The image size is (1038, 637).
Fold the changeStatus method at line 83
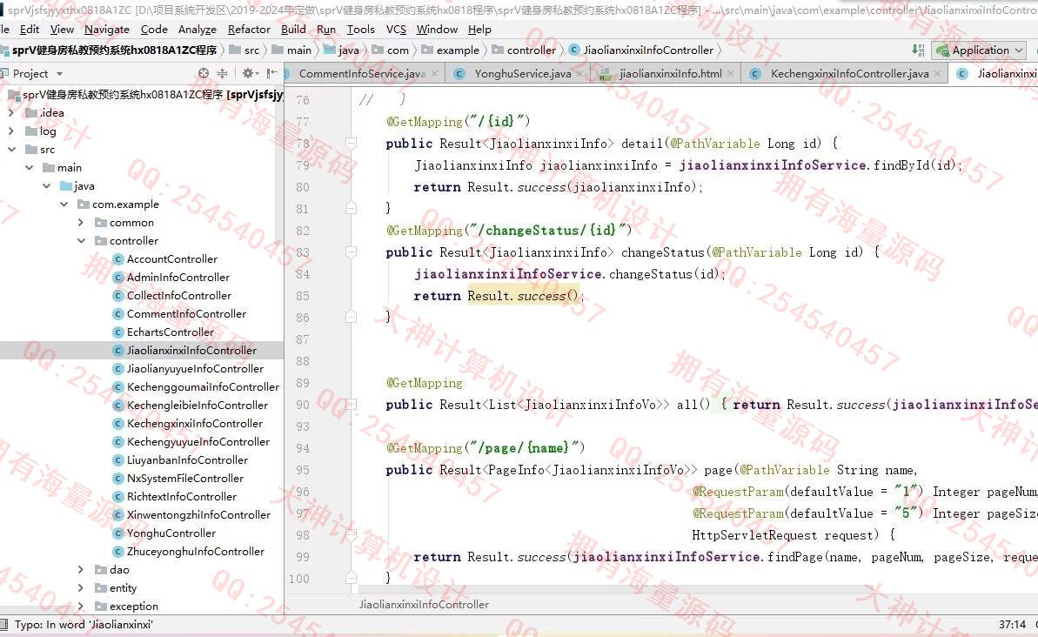(351, 252)
